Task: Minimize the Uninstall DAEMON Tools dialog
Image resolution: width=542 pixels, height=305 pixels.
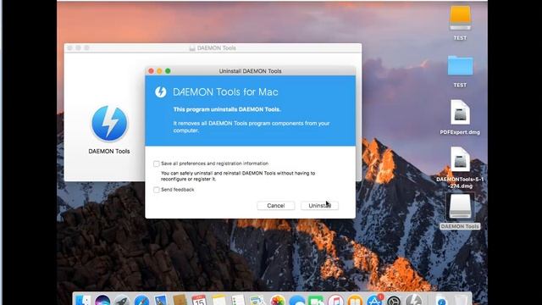Action: coord(159,71)
